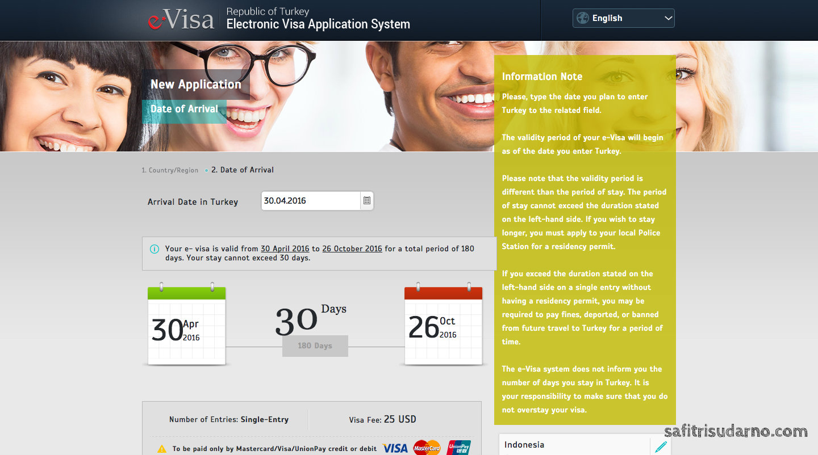Go back to Country/Region step
Image resolution: width=818 pixels, height=455 pixels.
coord(170,170)
